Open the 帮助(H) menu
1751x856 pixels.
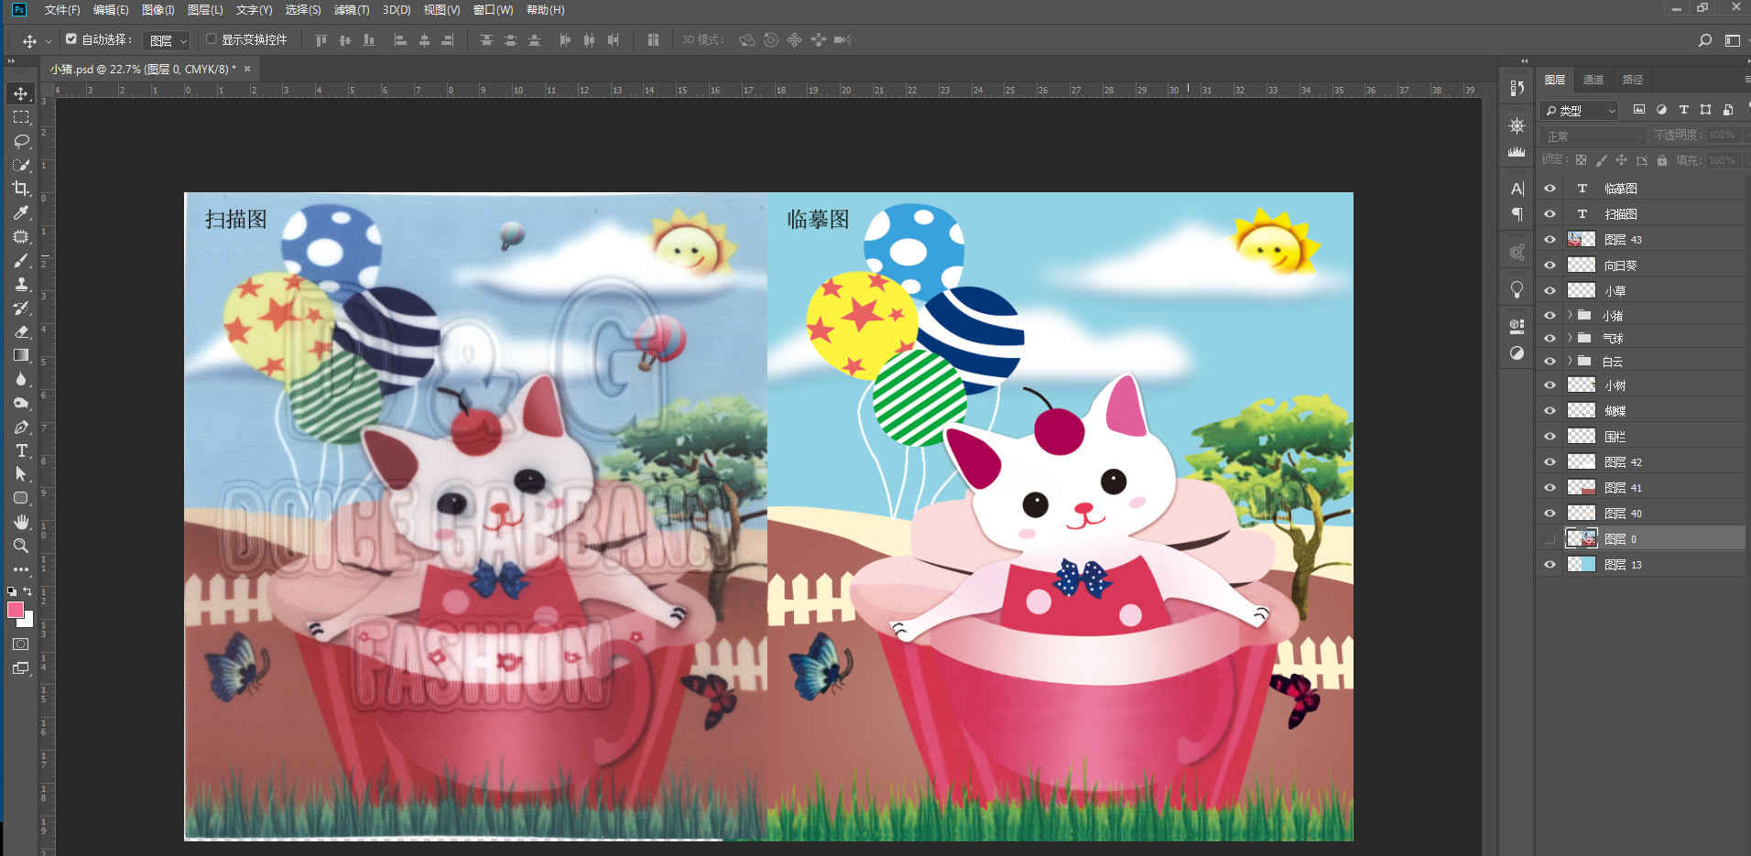tap(545, 10)
